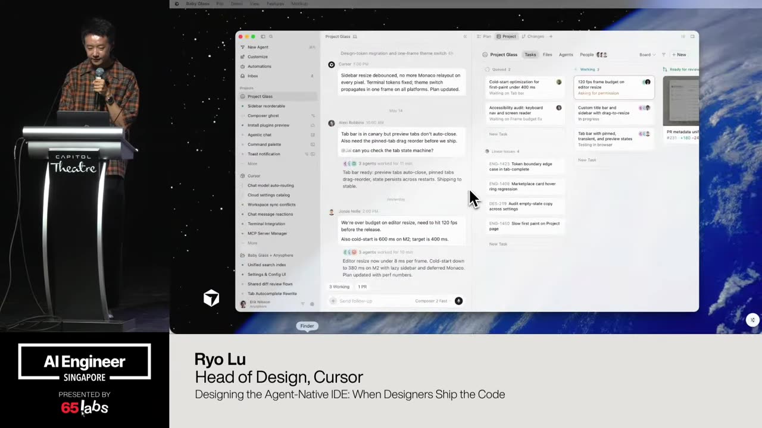The height and width of the screenshot is (428, 762).
Task: Open the Board view dropdown
Action: tap(647, 55)
